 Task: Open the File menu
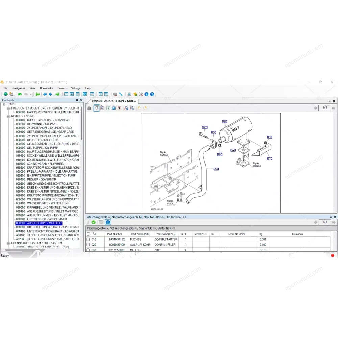click(x=6, y=88)
